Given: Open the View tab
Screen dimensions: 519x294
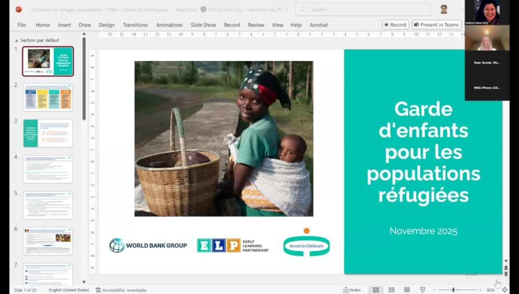Looking at the screenshot, I should [277, 25].
